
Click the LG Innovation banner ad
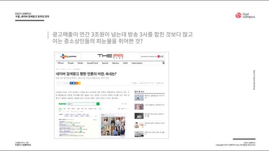tap(152, 56)
